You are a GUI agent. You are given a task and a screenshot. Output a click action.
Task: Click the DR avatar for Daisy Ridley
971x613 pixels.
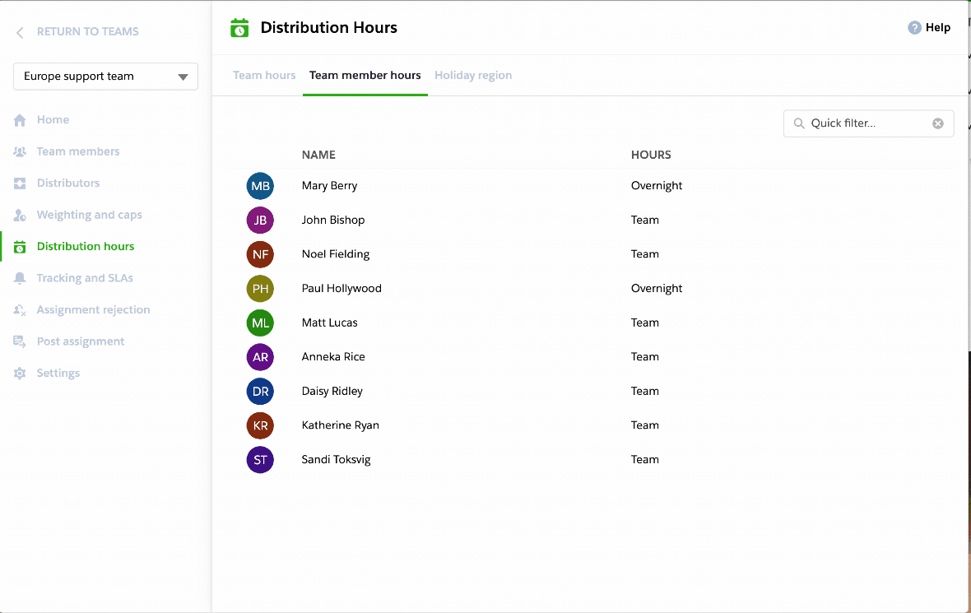[x=260, y=392]
